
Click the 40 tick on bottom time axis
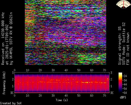click(66, 96)
